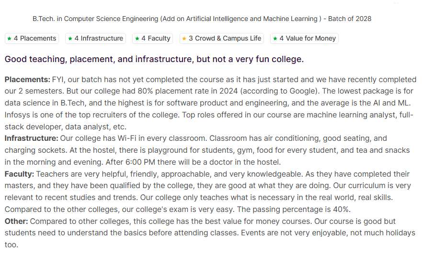
Task: Click the bold "Faculty:" section label
Action: click(20, 174)
